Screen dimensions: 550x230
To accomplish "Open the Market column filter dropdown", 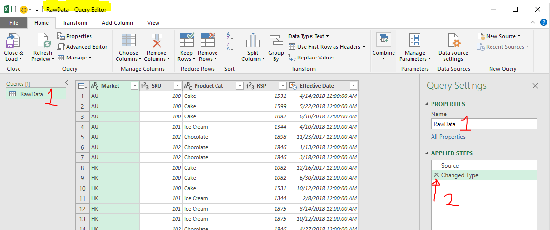I will click(135, 86).
